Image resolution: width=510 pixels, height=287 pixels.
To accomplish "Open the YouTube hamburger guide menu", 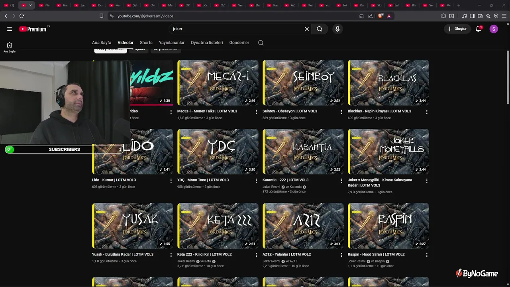I will 10,29.
